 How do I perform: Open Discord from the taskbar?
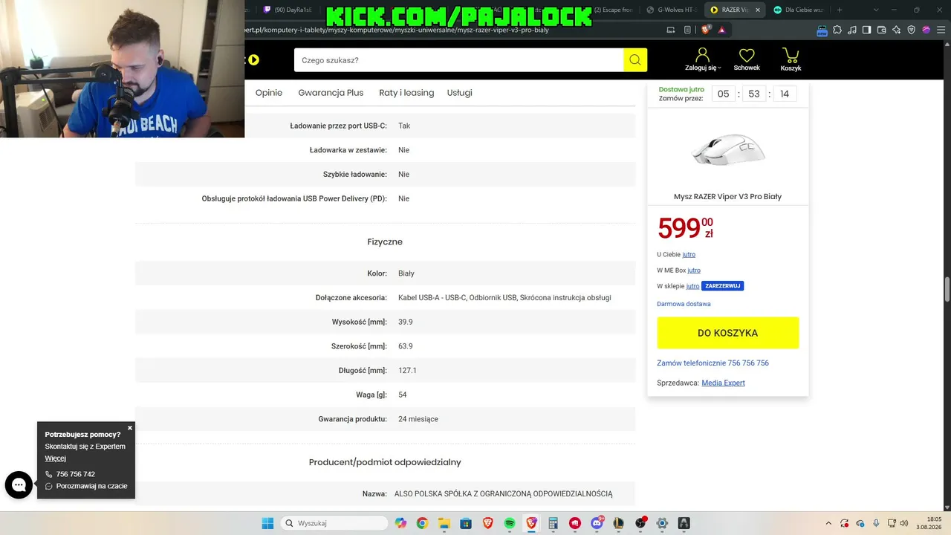pos(597,523)
